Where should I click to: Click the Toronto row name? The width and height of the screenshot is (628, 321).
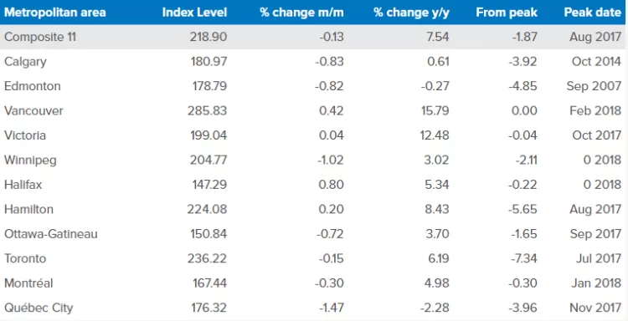(x=25, y=258)
